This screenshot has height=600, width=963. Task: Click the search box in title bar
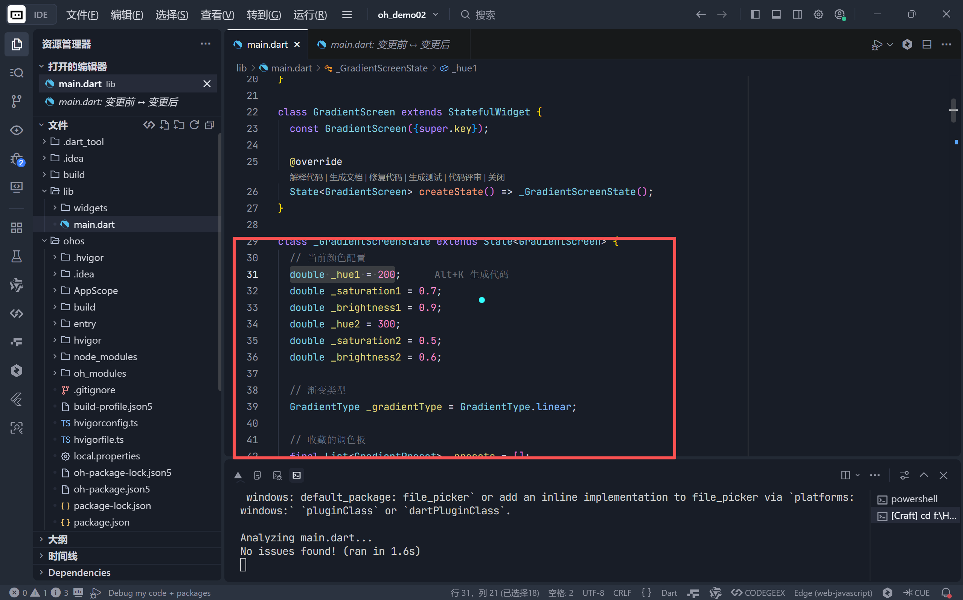pyautogui.click(x=485, y=15)
